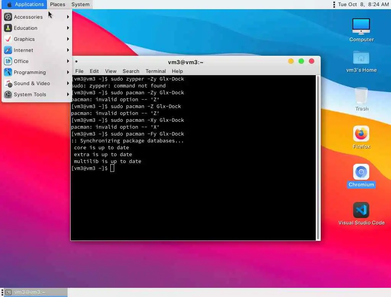Image resolution: width=391 pixels, height=297 pixels.
Task: Click "pacman: invalid option -- 'X'" line
Action: pyautogui.click(x=115, y=127)
